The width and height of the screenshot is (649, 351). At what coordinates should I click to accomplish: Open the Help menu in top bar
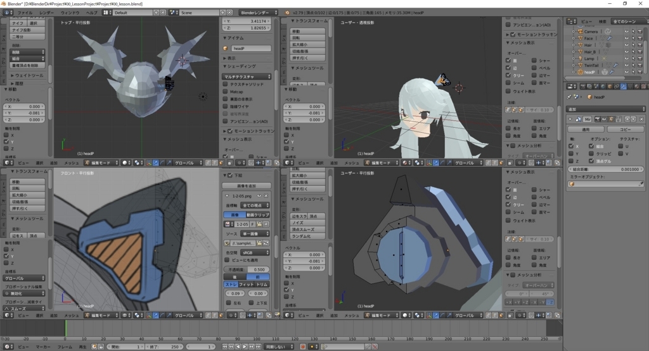point(91,13)
